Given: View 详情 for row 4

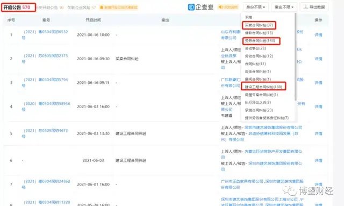Looking at the screenshot, I should [318, 106].
